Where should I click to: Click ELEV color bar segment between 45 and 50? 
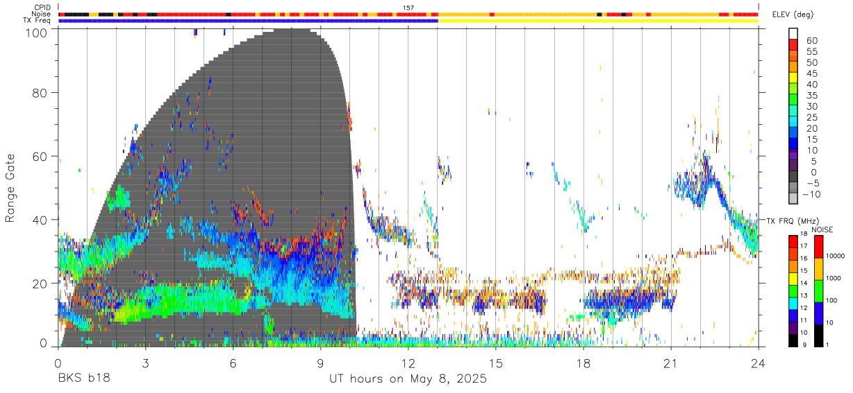pyautogui.click(x=793, y=67)
